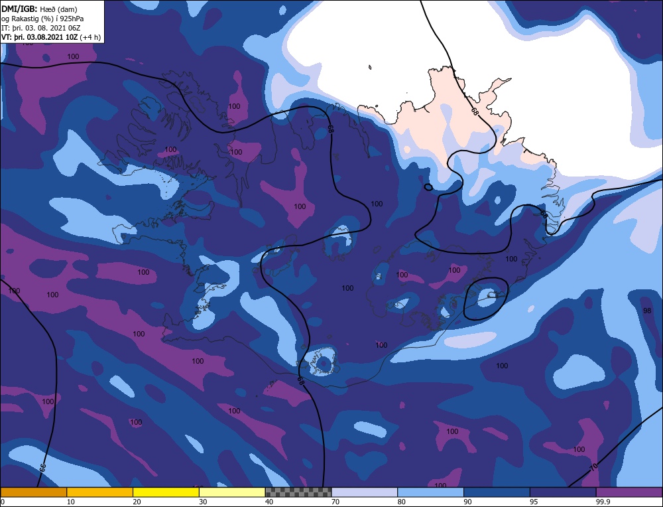The height and width of the screenshot is (507, 663).
Task: Select the pale yellow 30–40 legend swatch
Action: [232, 492]
